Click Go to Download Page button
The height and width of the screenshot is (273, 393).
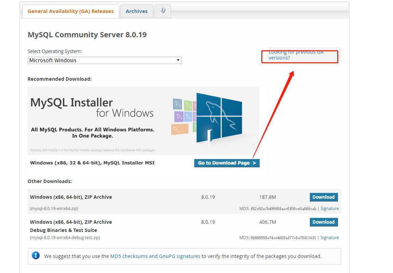tap(227, 163)
